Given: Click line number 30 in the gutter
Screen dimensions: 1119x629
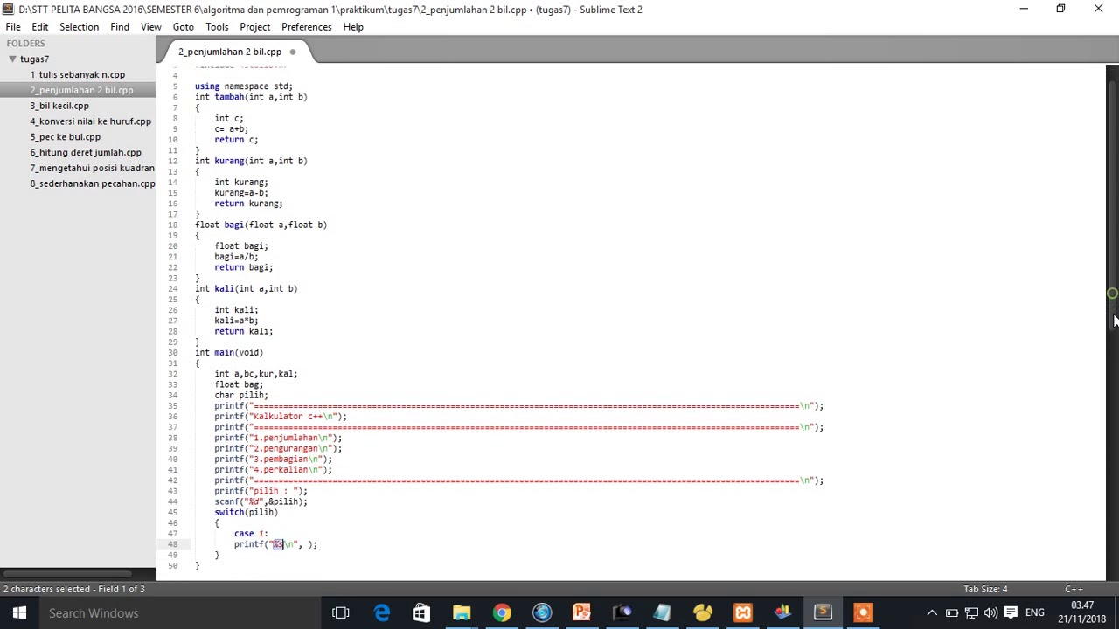Looking at the screenshot, I should pyautogui.click(x=173, y=353).
